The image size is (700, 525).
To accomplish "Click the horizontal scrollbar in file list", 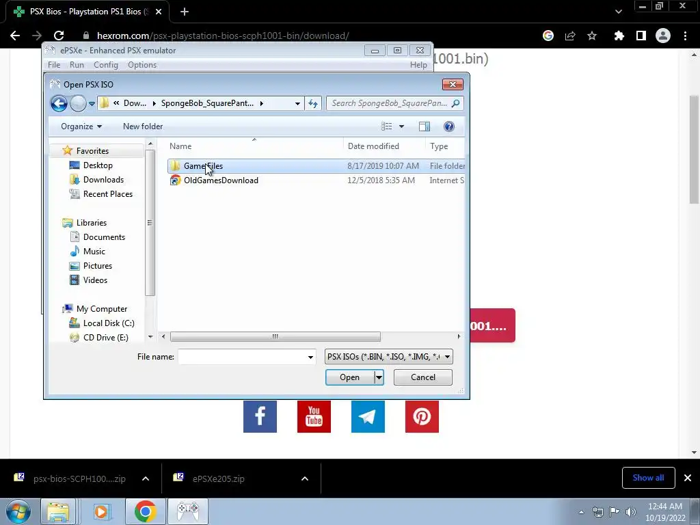I will [275, 336].
